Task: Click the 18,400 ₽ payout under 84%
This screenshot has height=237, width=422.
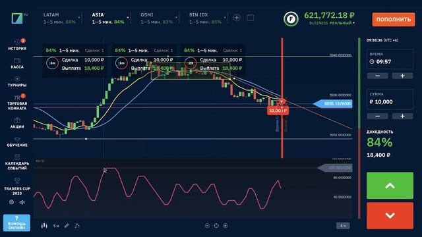Action: pos(378,155)
